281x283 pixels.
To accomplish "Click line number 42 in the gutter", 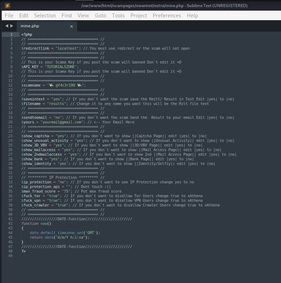I will [x=11, y=224].
